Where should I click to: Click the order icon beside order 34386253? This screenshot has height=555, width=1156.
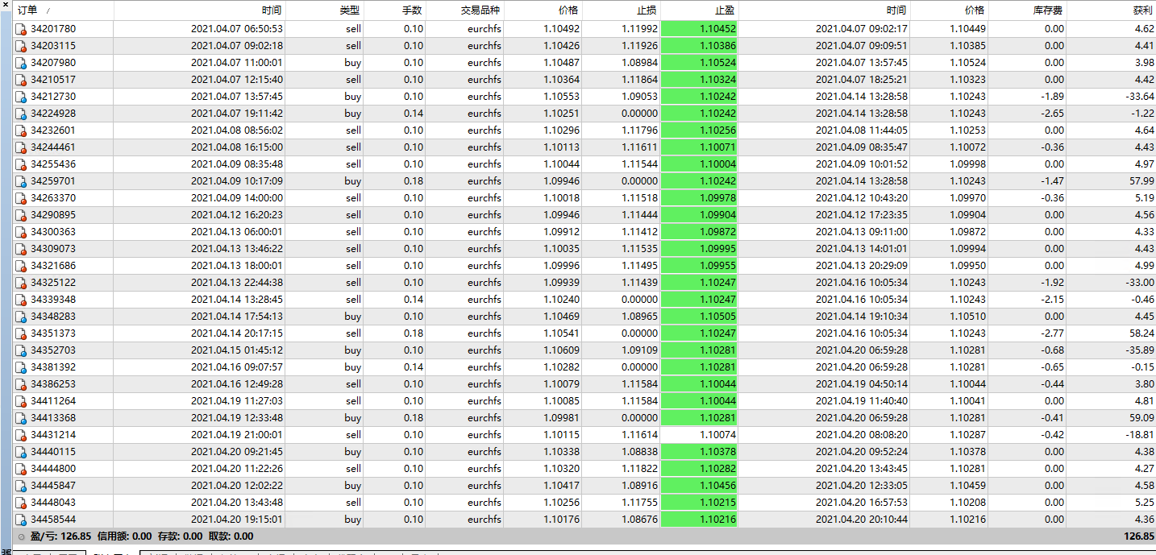[x=21, y=384]
